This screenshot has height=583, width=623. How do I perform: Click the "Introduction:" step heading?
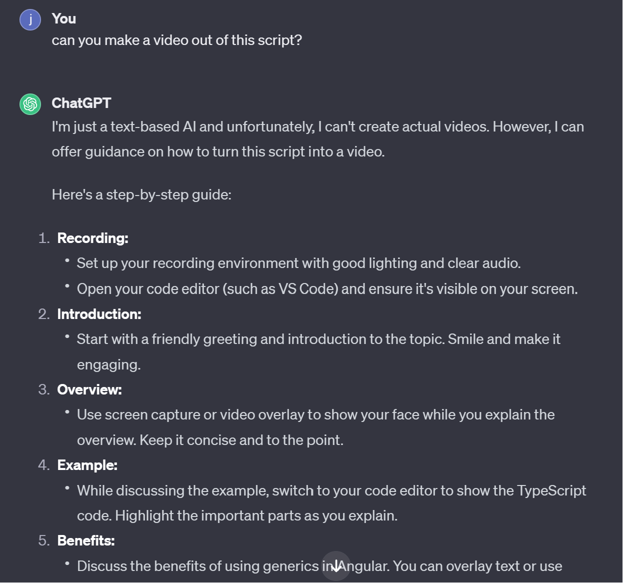tap(99, 314)
